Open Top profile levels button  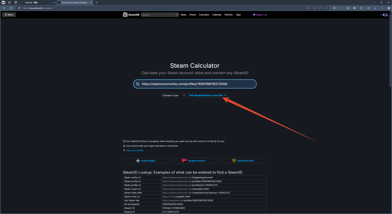243,160
